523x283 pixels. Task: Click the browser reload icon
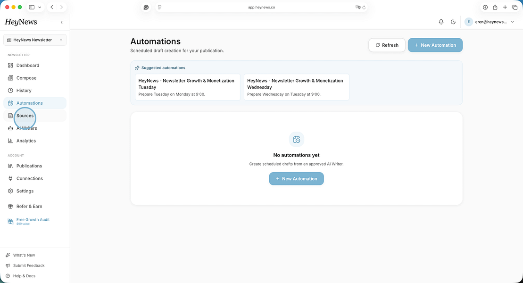(x=364, y=7)
